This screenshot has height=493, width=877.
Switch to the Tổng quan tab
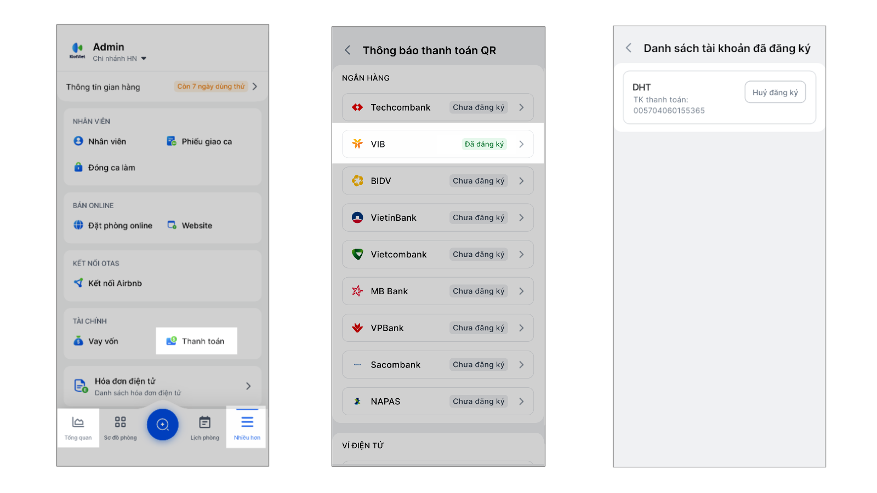(78, 427)
